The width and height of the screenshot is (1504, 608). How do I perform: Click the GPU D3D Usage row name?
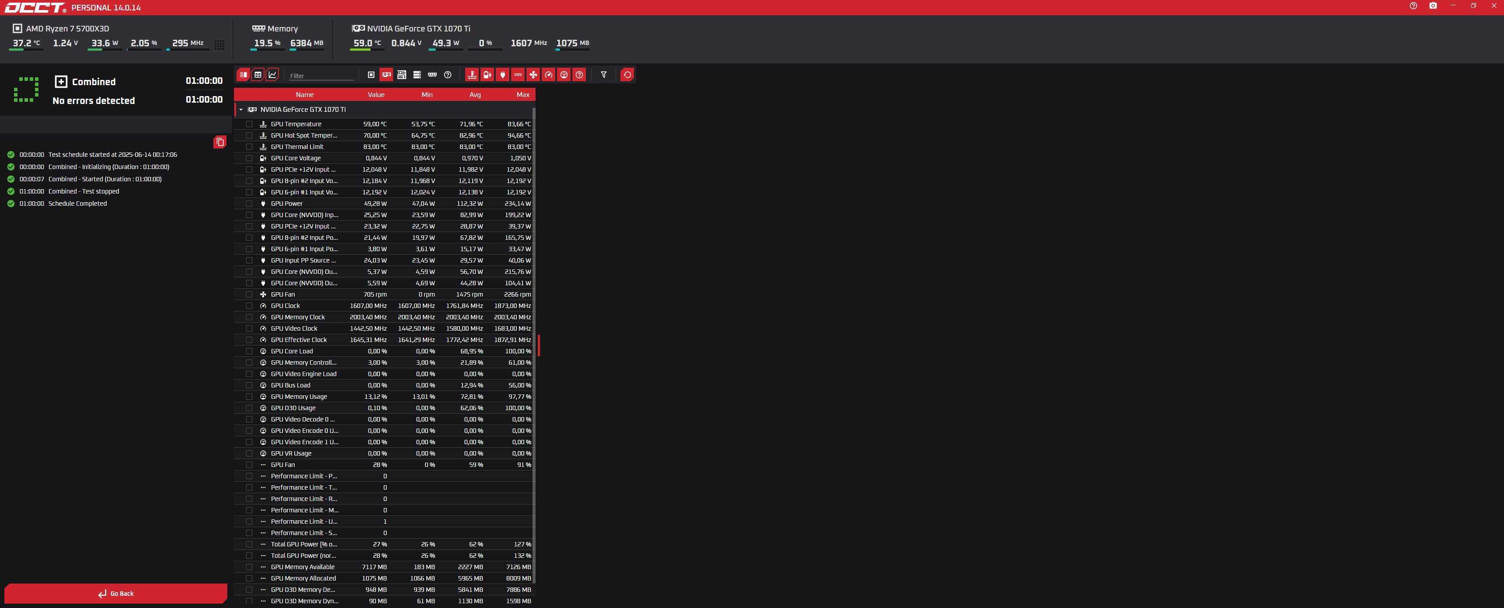point(293,408)
